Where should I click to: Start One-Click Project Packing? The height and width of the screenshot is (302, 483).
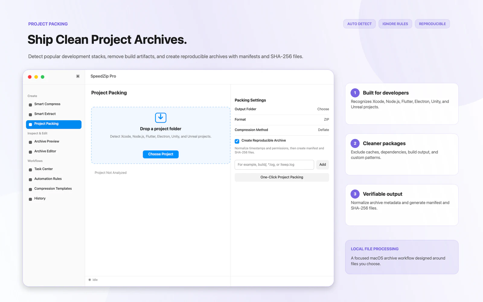[282, 177]
